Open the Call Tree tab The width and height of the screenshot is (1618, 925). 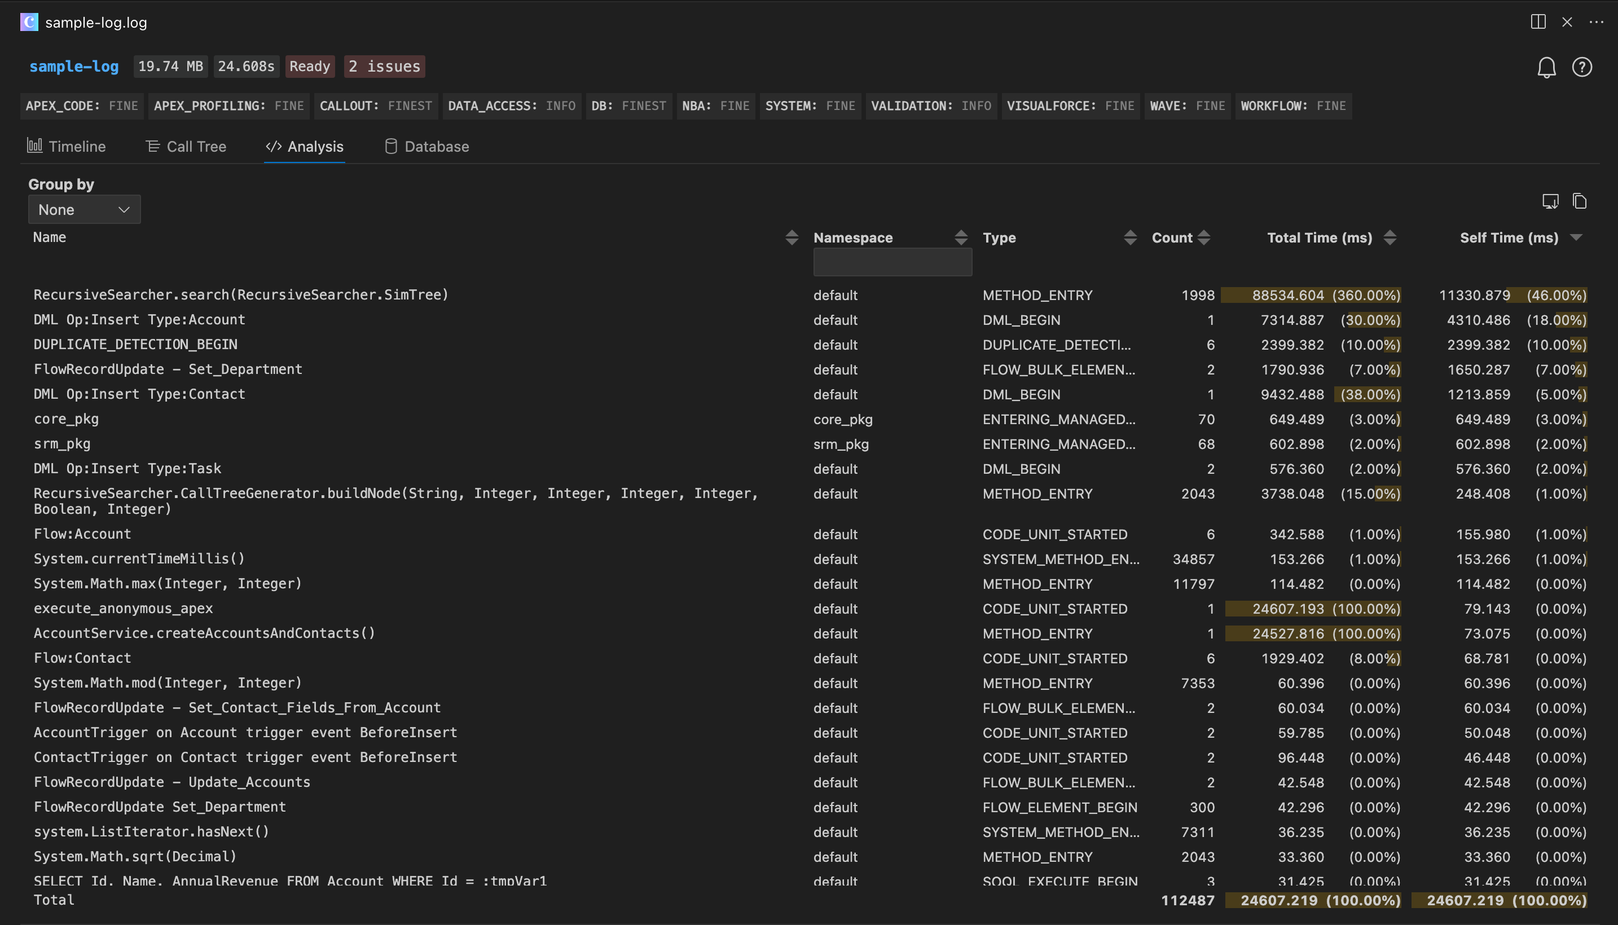[x=186, y=147]
